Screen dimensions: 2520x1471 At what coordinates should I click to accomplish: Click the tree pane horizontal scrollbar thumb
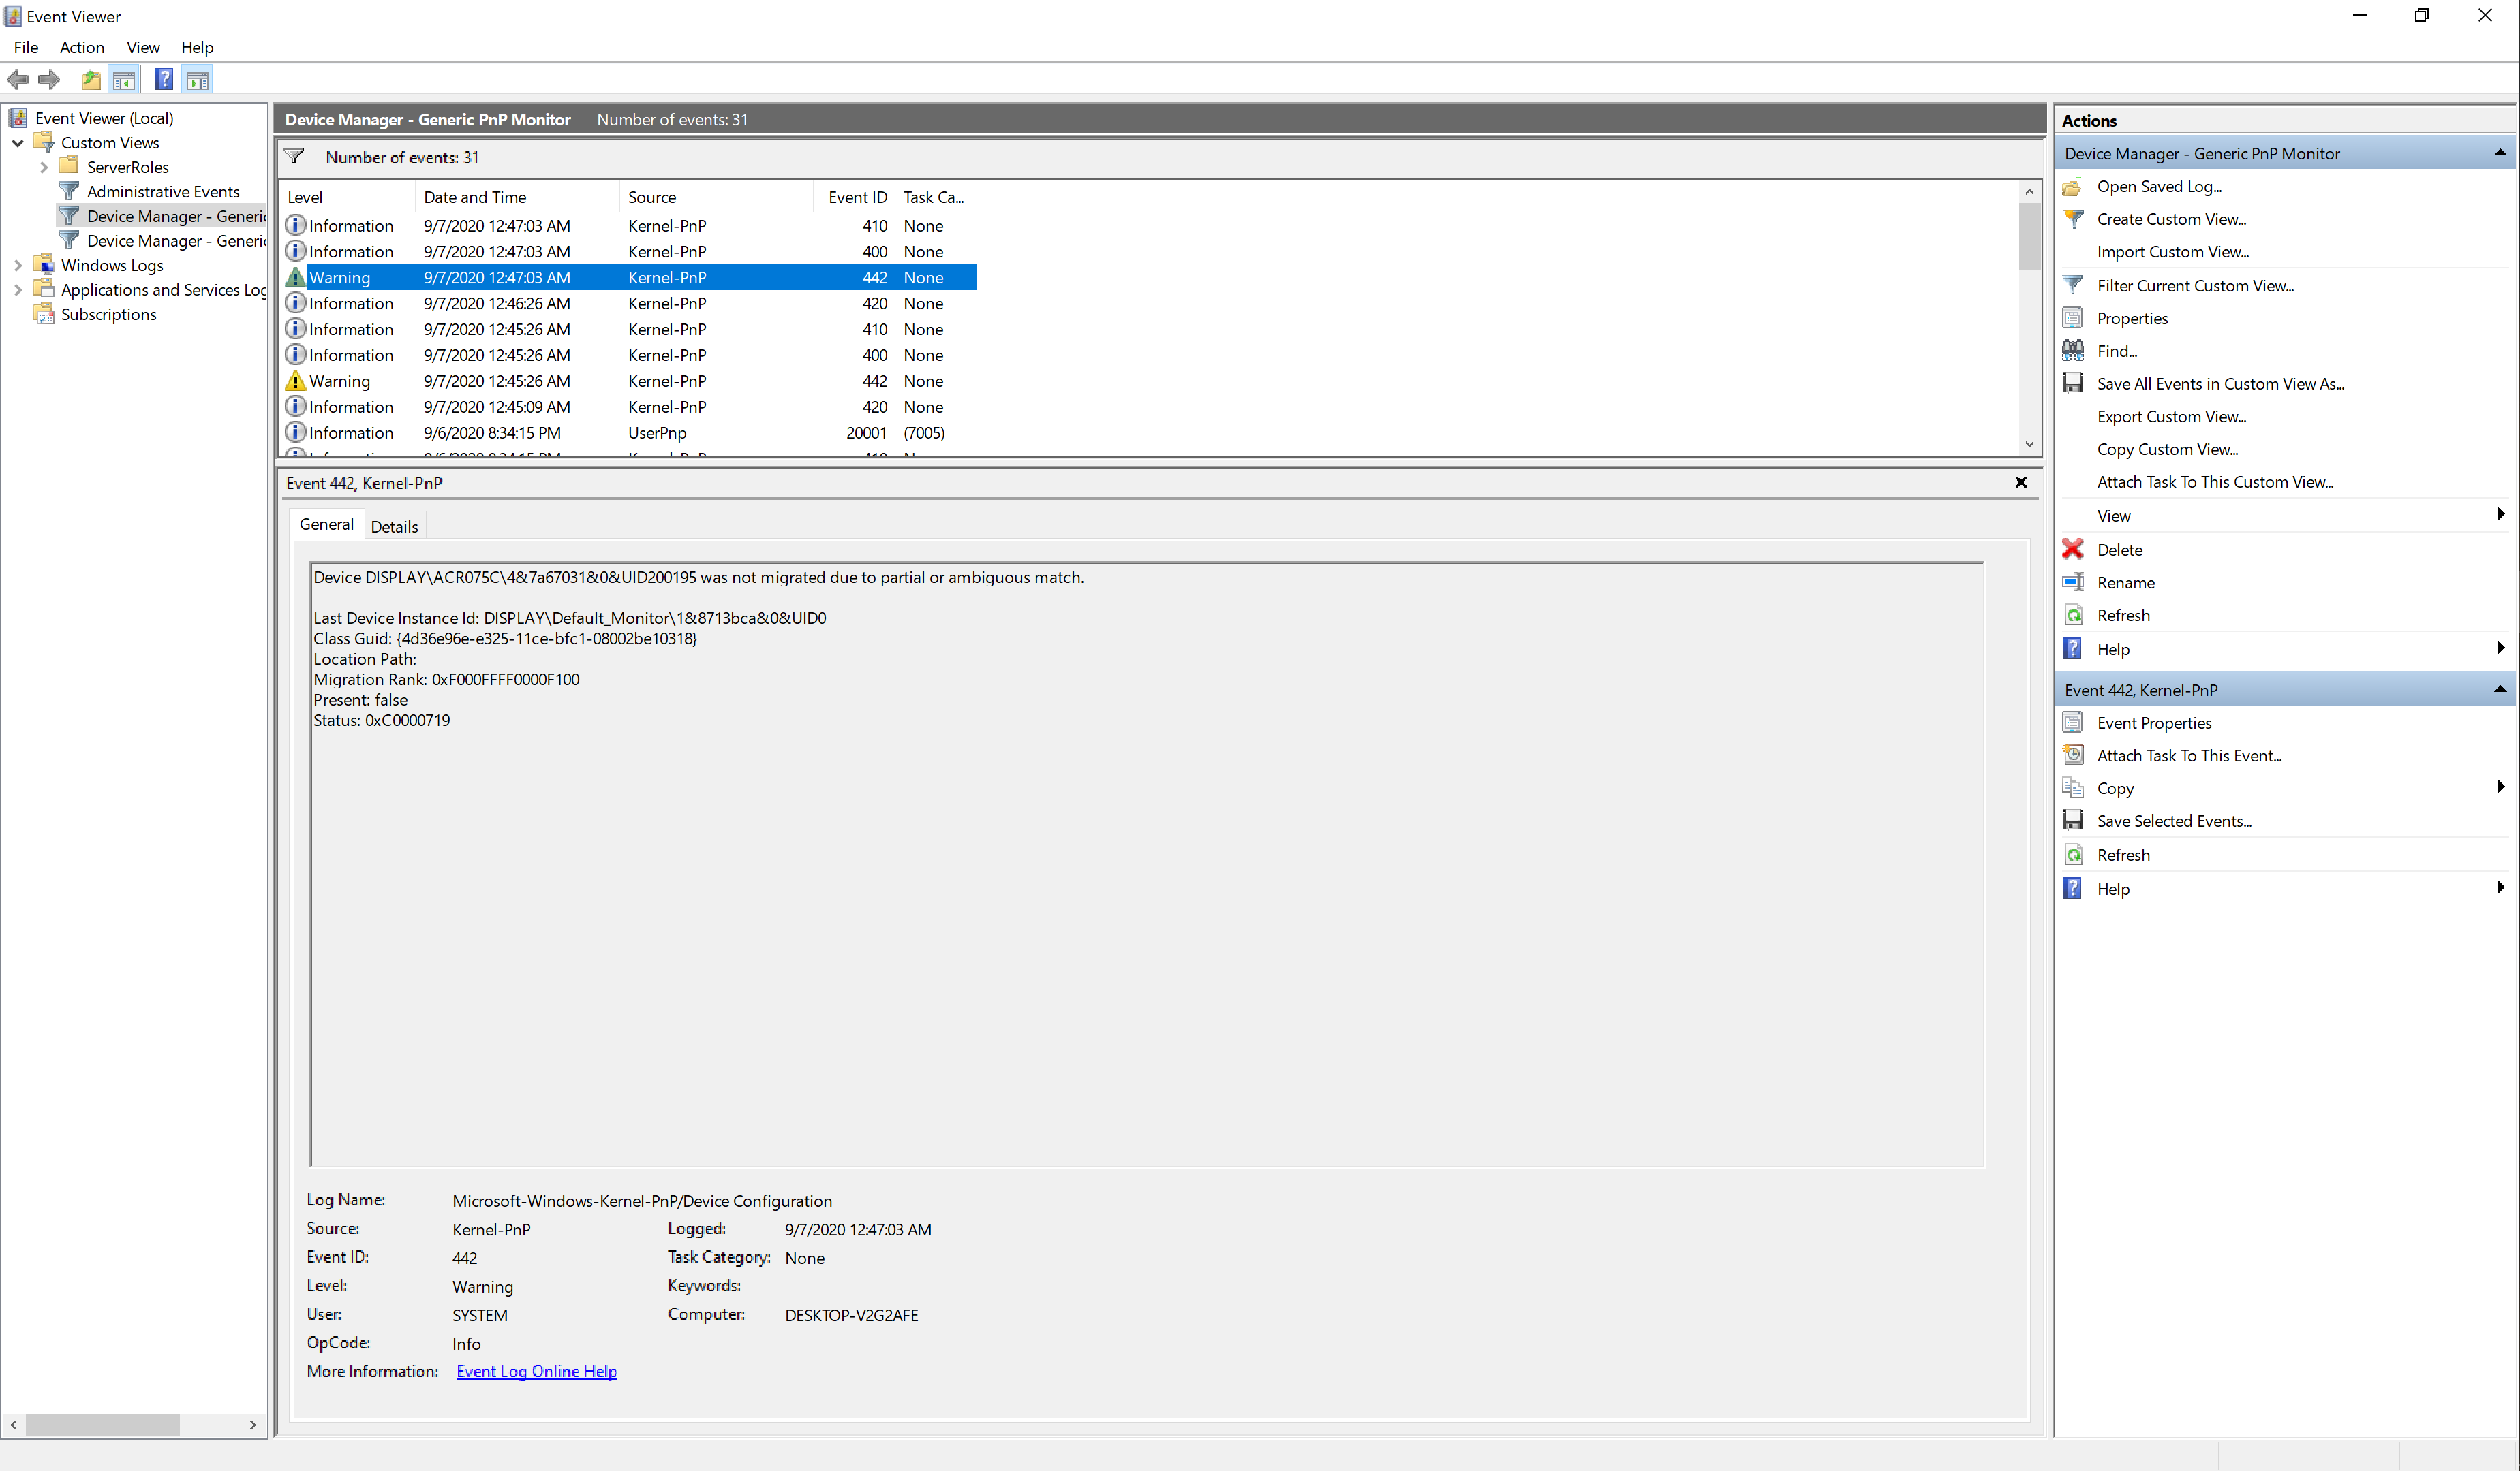click(x=103, y=1425)
